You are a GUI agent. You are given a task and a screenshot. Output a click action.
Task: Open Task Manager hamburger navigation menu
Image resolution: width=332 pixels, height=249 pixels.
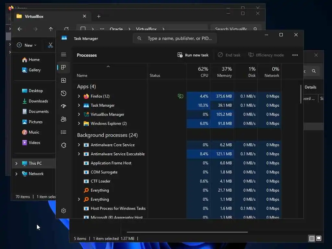[64, 54]
